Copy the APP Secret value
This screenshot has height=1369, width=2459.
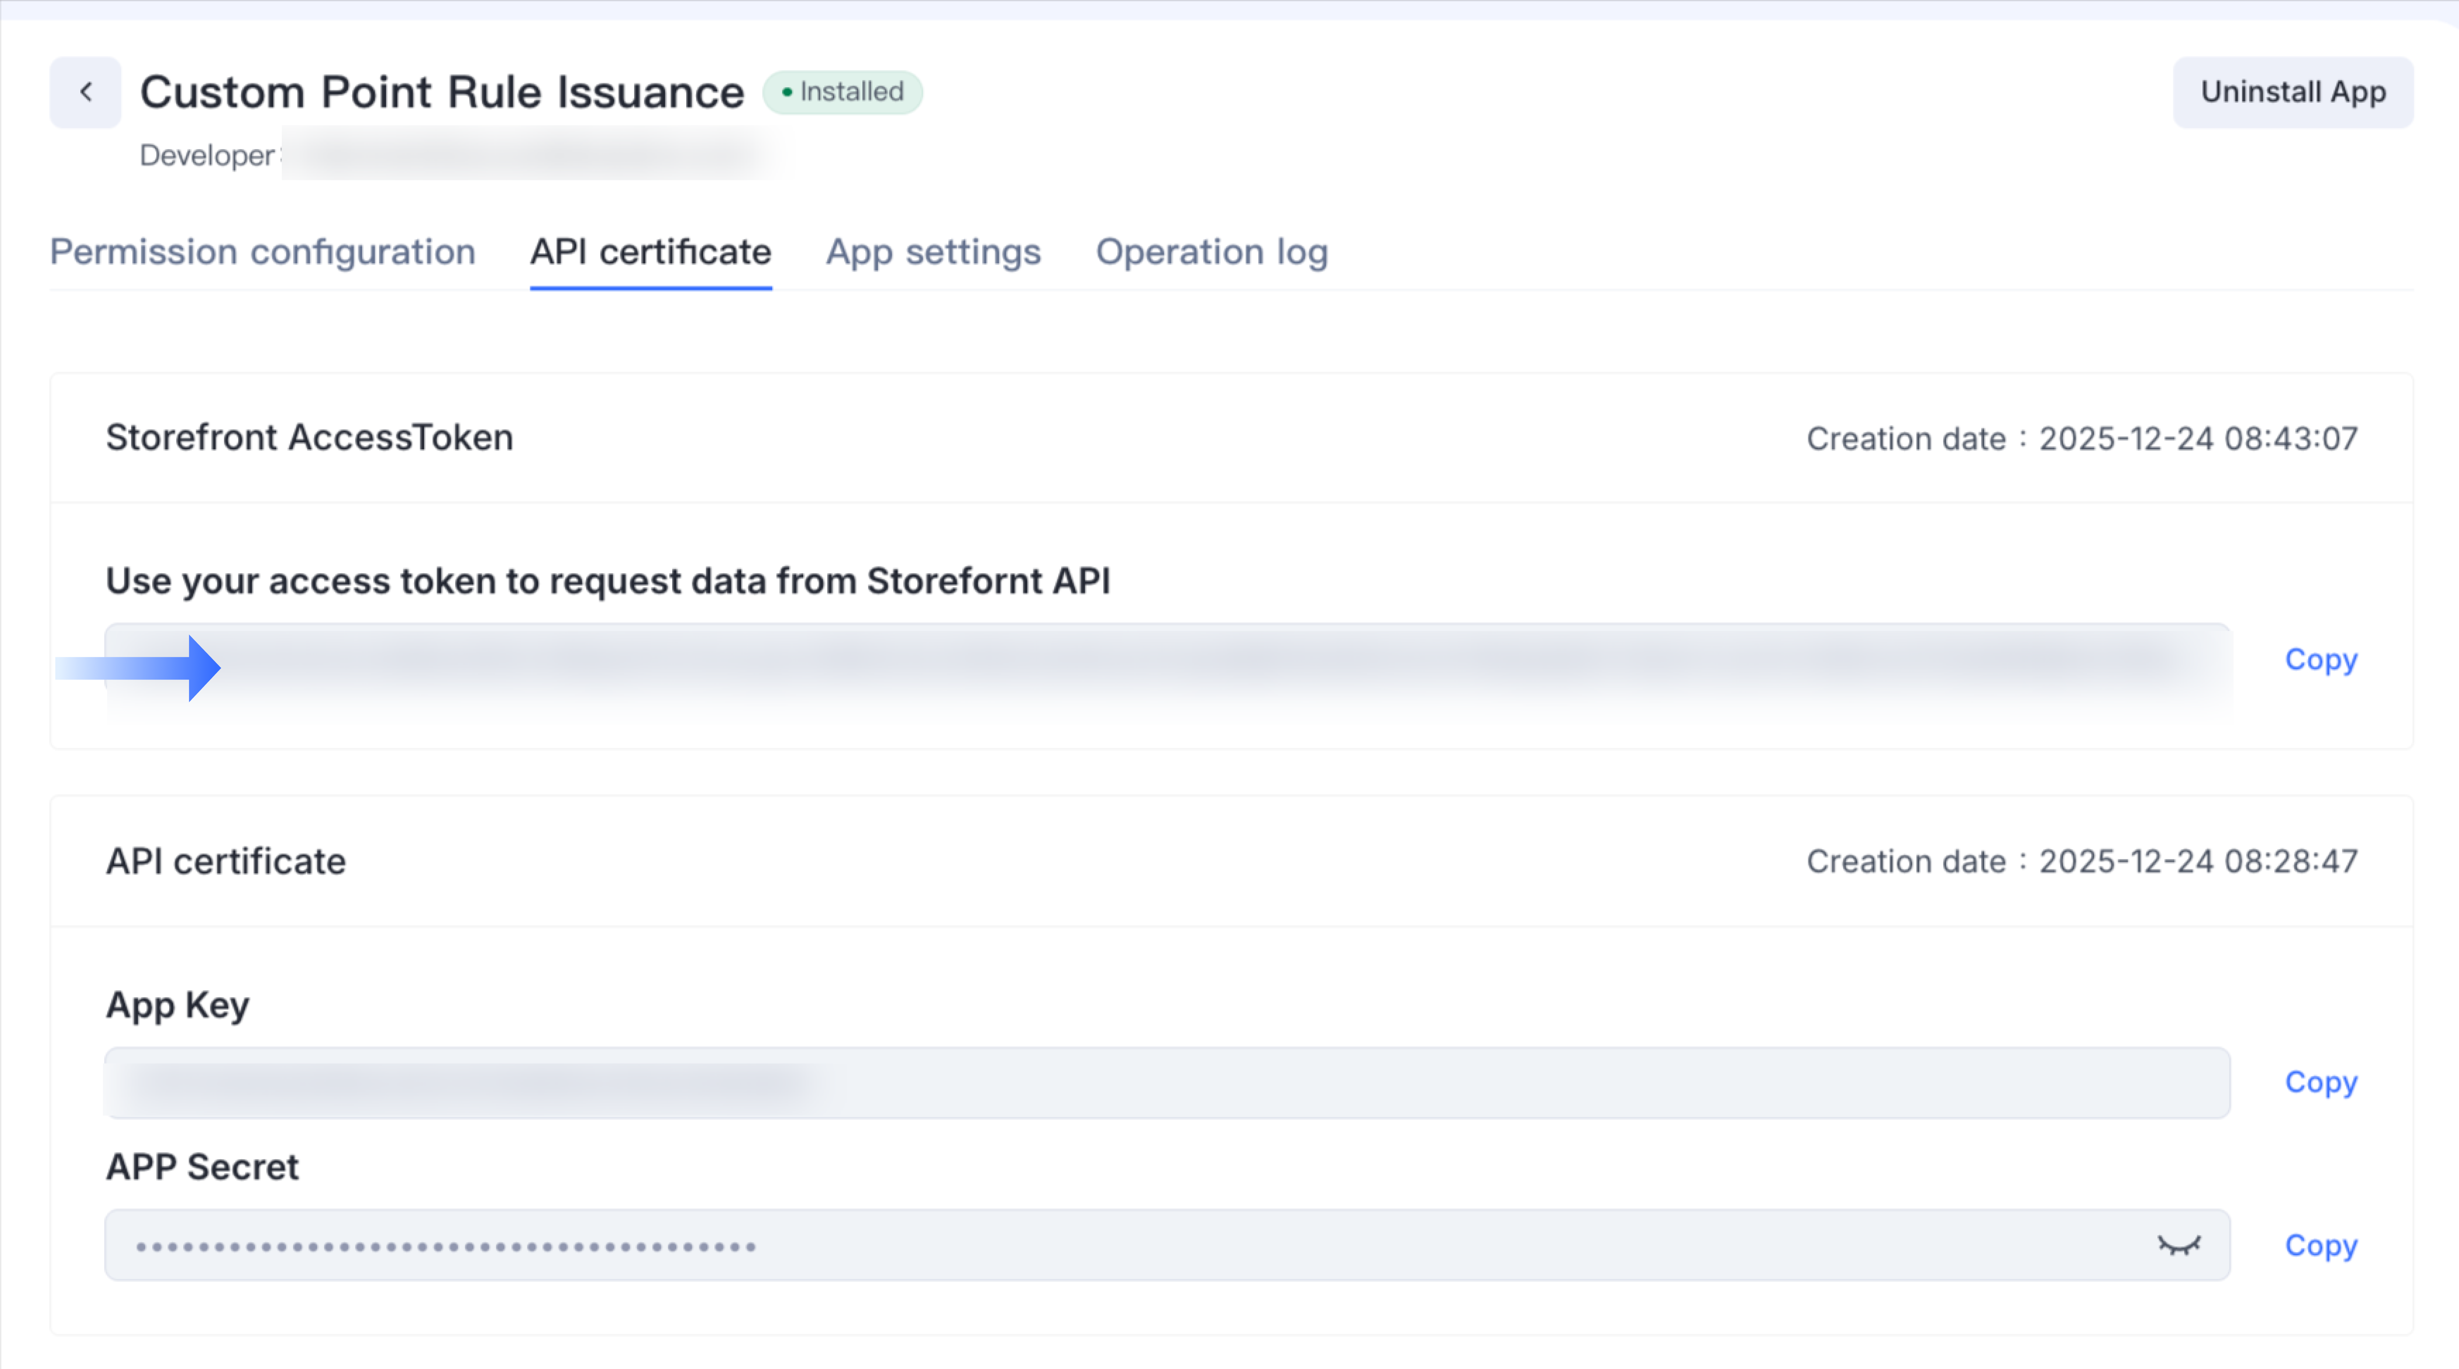[2321, 1245]
